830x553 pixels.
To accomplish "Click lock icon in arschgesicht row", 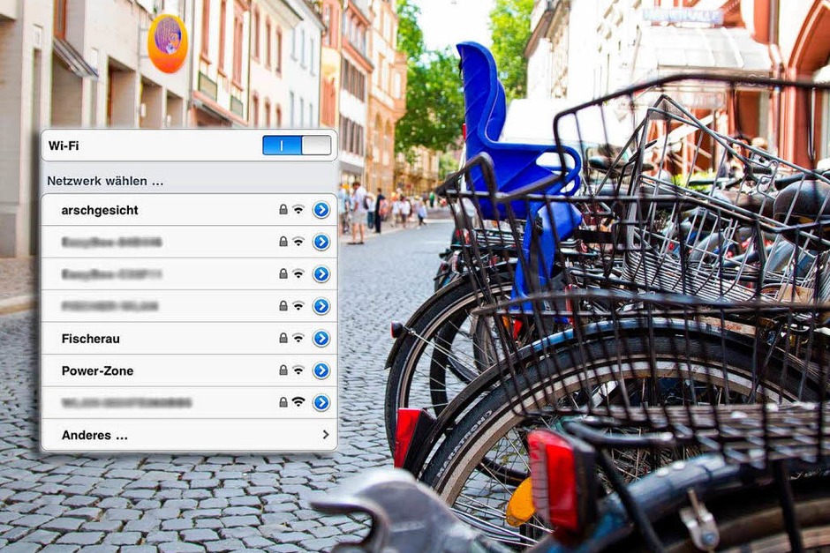I will pyautogui.click(x=283, y=209).
